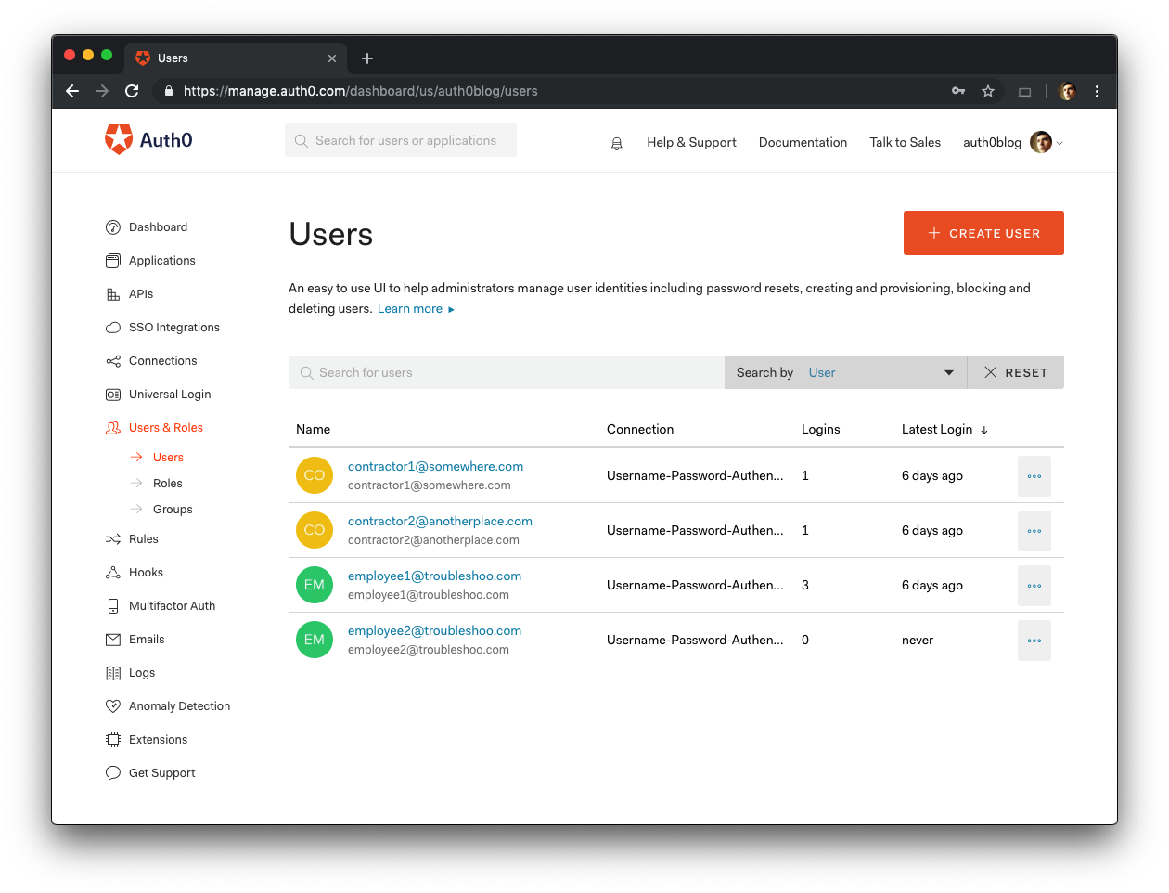
Task: Open Help & Support menu
Action: [x=691, y=142]
